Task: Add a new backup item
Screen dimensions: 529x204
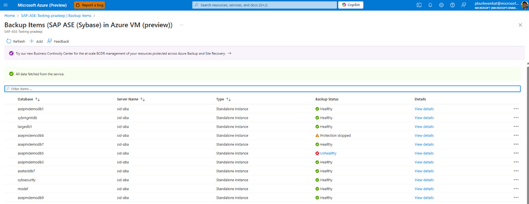Action: coord(36,41)
